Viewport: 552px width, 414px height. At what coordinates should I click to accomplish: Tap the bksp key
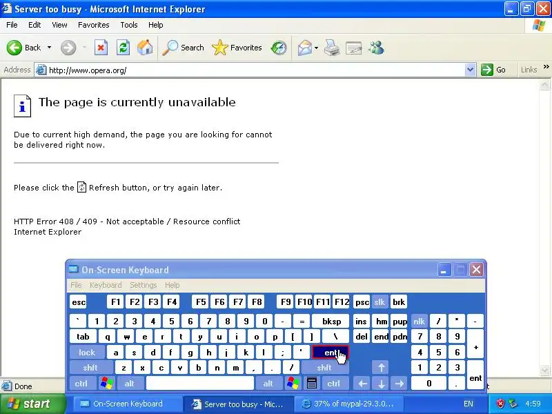click(x=332, y=322)
